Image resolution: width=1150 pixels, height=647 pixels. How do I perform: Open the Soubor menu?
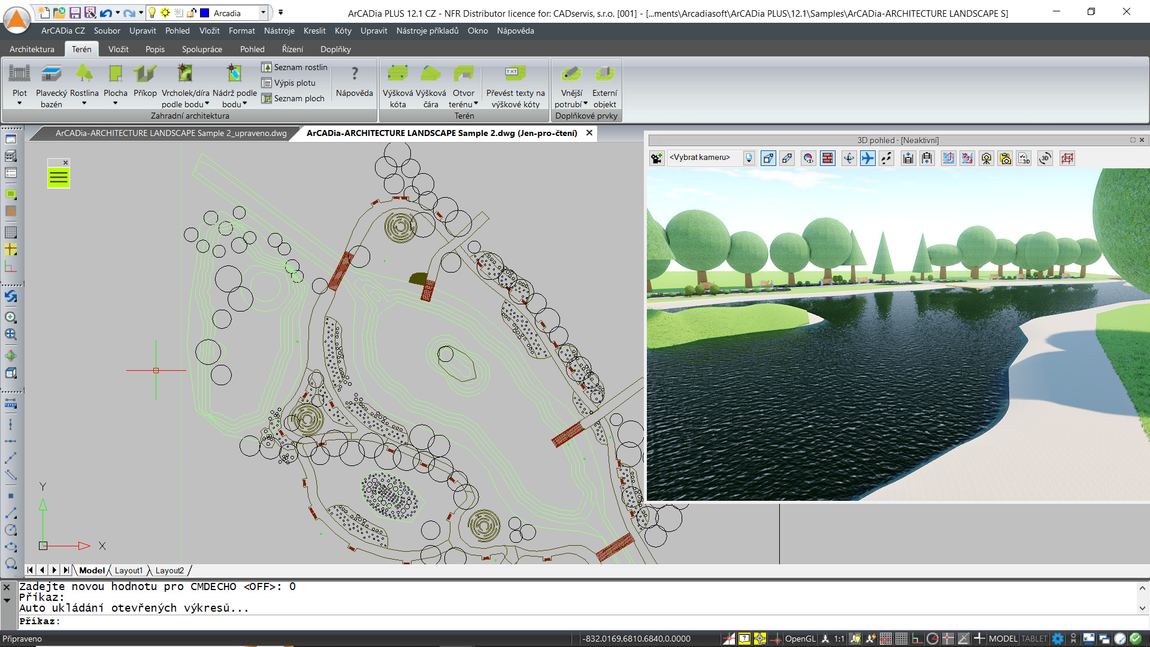[x=107, y=31]
